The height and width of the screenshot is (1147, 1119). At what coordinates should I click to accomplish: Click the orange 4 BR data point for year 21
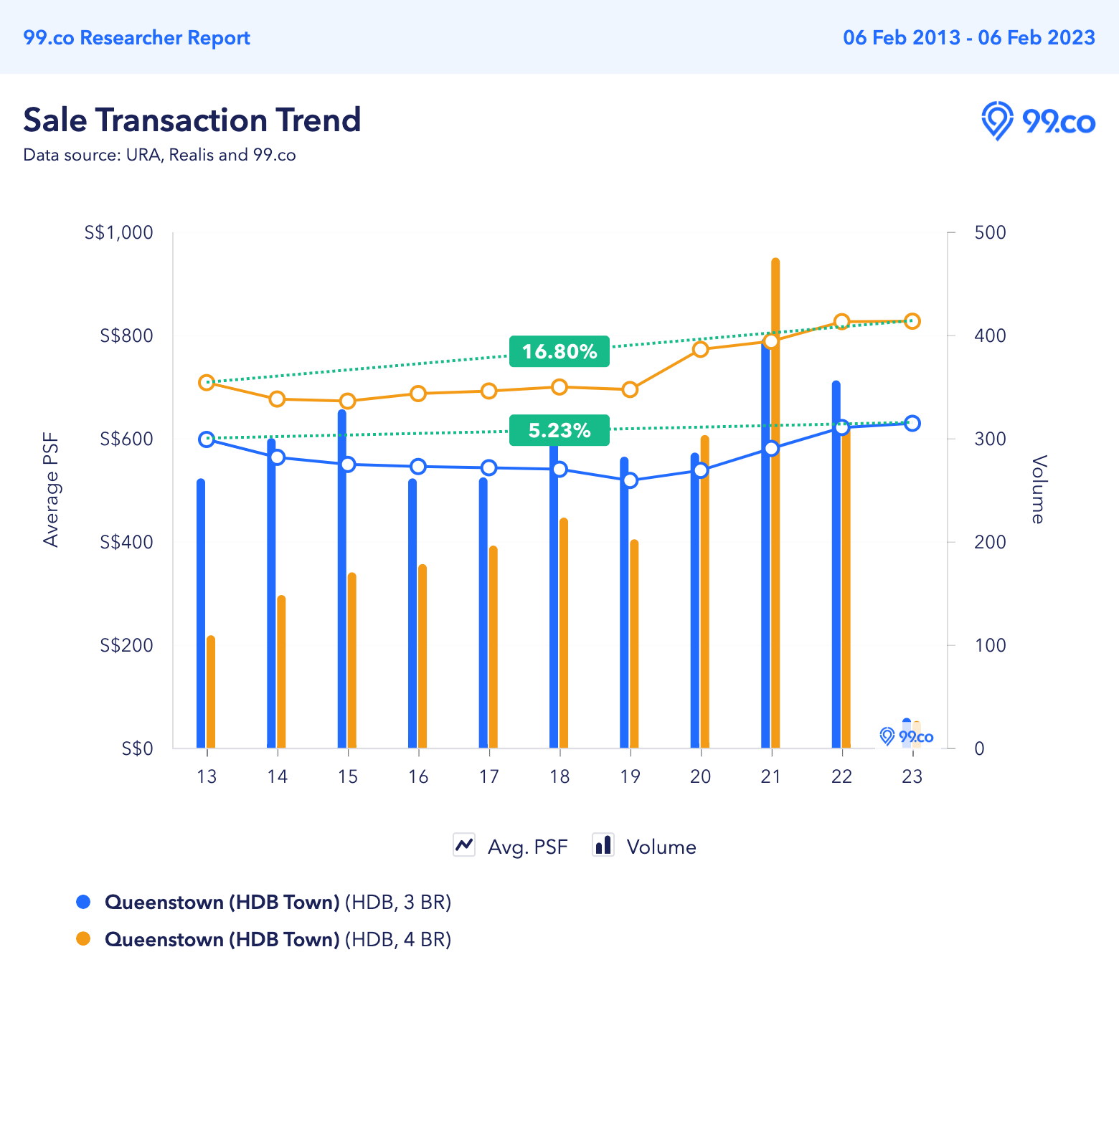click(x=771, y=341)
